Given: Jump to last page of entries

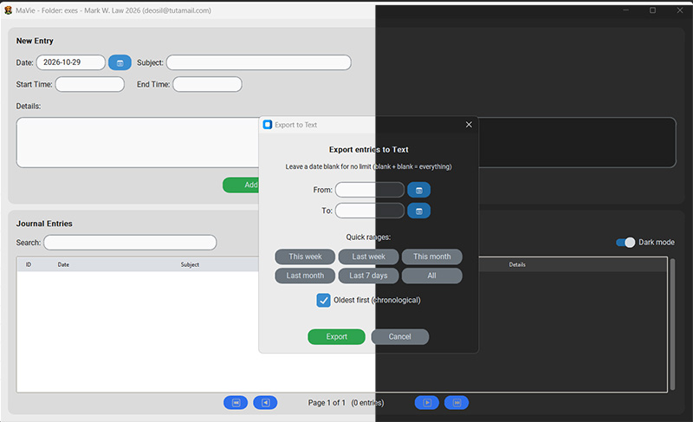Looking at the screenshot, I should coord(457,403).
